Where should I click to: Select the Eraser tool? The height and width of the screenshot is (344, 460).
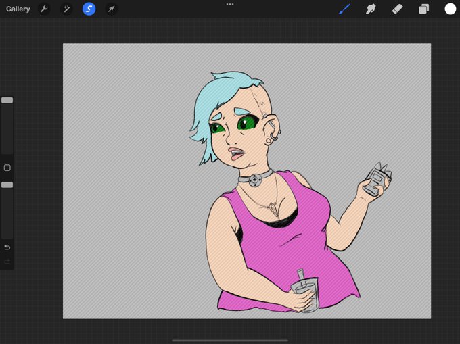(x=397, y=9)
